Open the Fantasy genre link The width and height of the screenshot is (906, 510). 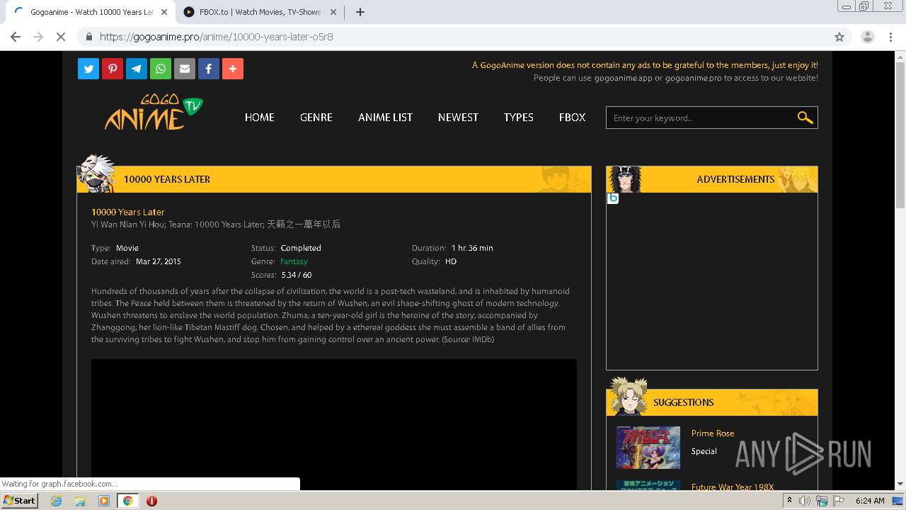294,261
